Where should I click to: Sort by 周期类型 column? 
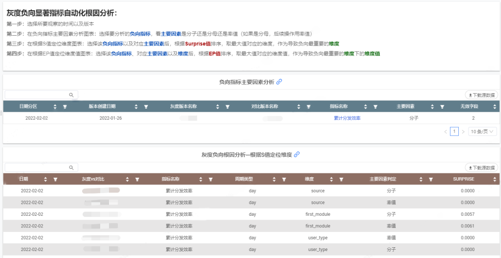click(x=274, y=180)
